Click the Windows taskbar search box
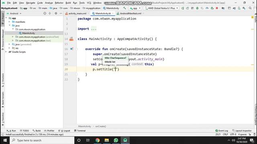This screenshot has height=144, width=257. pyautogui.click(x=42, y=140)
